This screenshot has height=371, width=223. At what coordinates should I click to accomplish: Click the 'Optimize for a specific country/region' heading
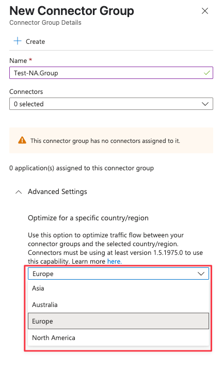(x=88, y=218)
